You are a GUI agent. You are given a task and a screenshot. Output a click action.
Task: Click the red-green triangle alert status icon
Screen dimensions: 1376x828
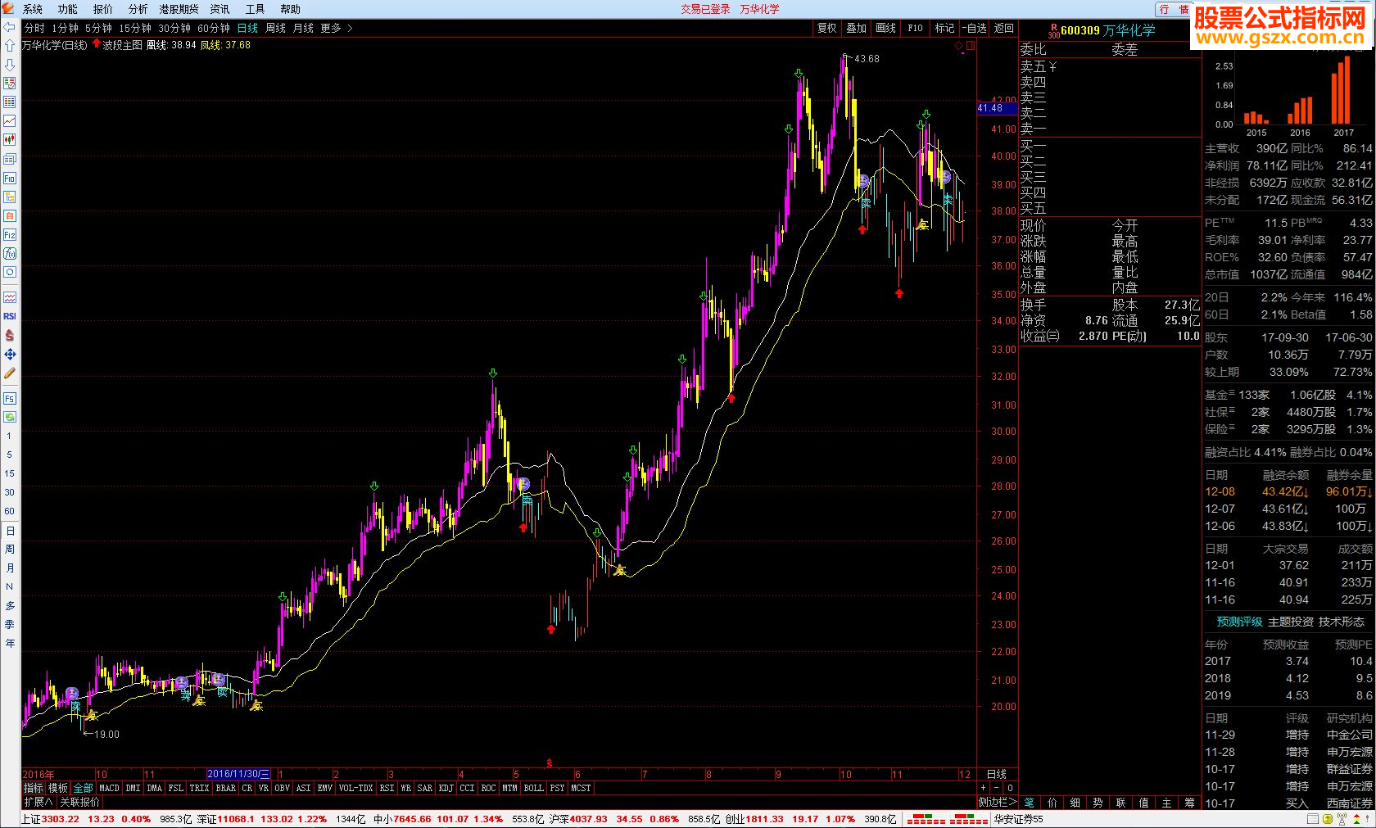click(1356, 819)
